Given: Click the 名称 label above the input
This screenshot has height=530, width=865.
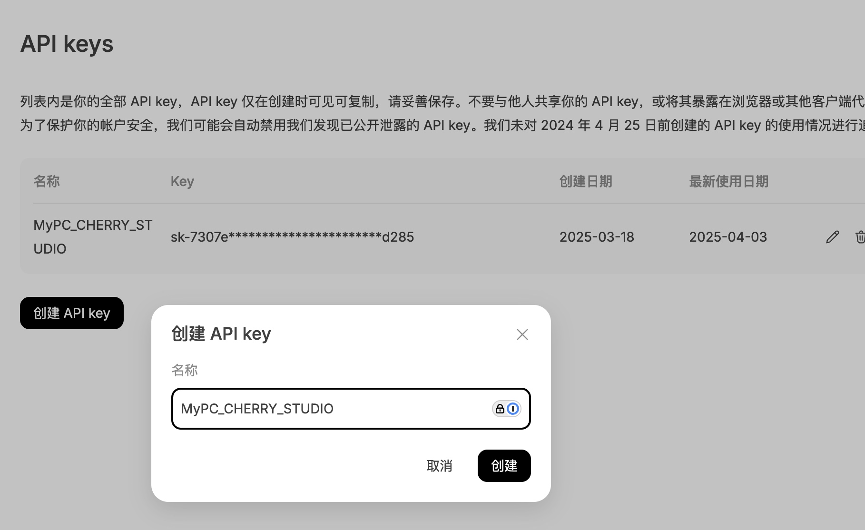Looking at the screenshot, I should pyautogui.click(x=185, y=370).
